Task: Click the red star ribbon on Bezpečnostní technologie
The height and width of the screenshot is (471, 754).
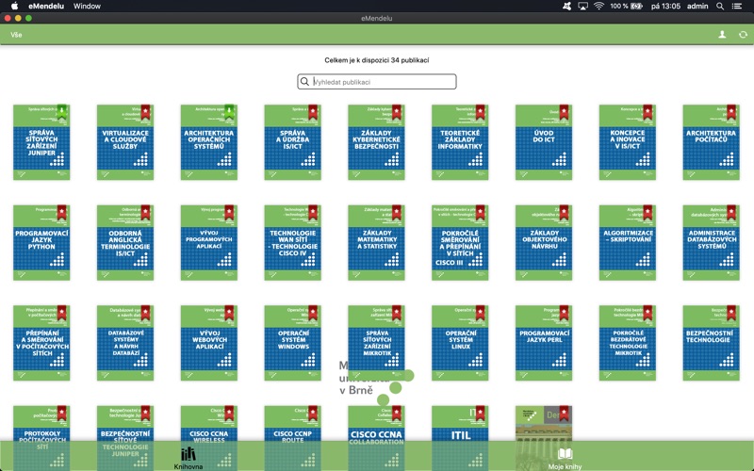Action: click(731, 313)
